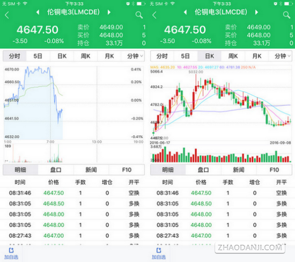Tap last price 4647.50 on left screen
The height and width of the screenshot is (262, 295).
[38, 30]
